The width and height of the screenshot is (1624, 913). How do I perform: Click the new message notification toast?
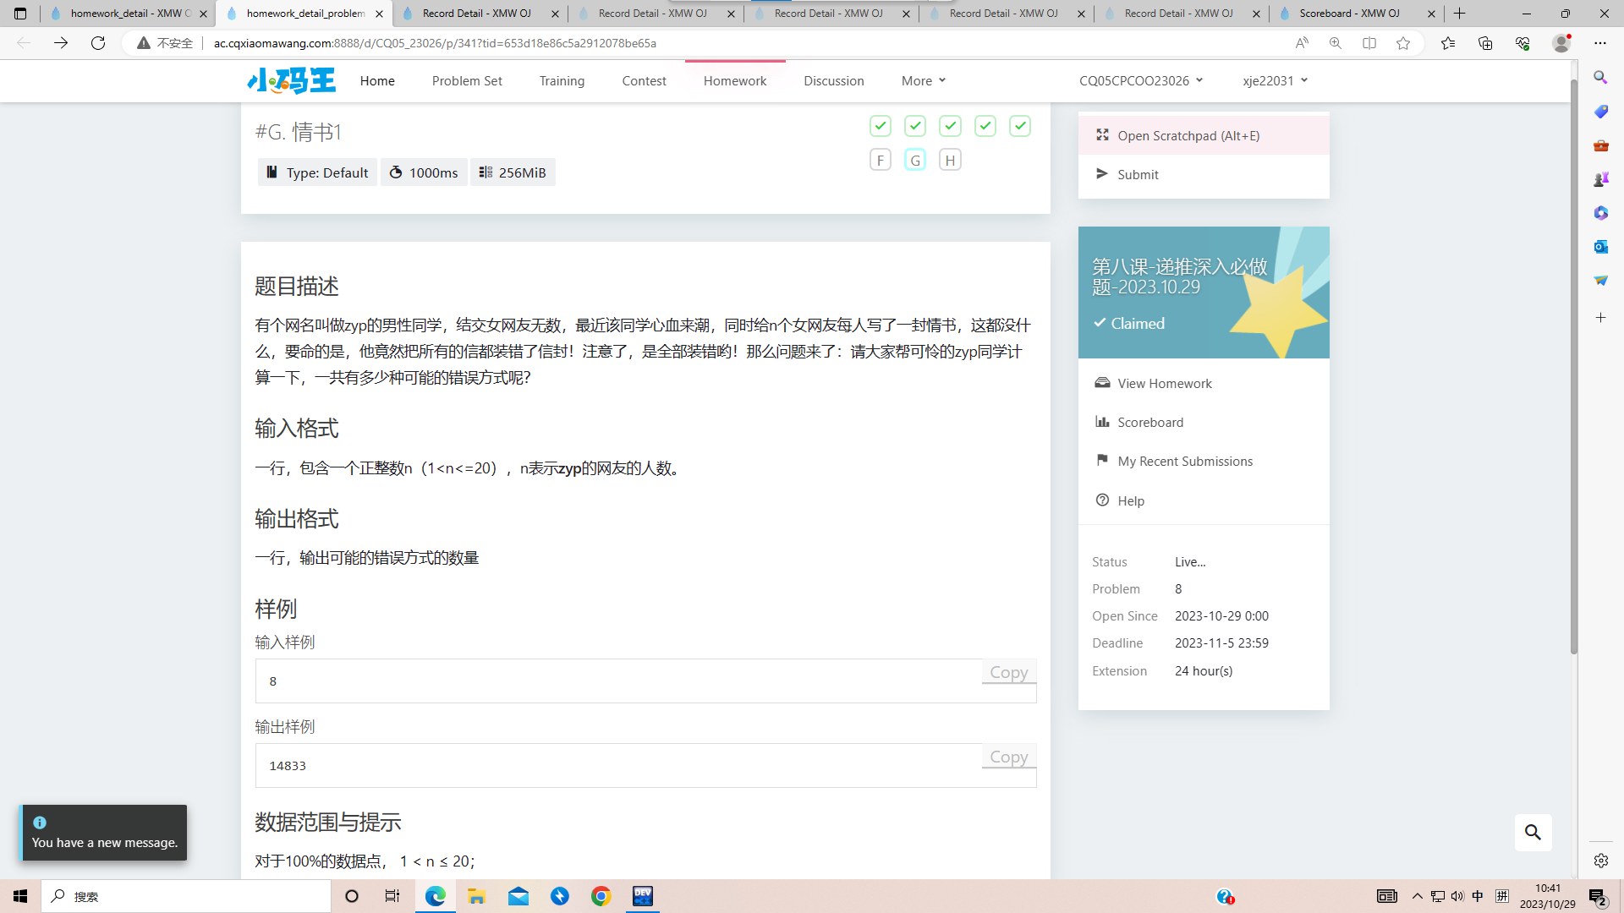tap(104, 833)
